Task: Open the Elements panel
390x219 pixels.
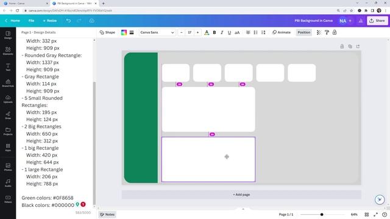Action: 8,51
